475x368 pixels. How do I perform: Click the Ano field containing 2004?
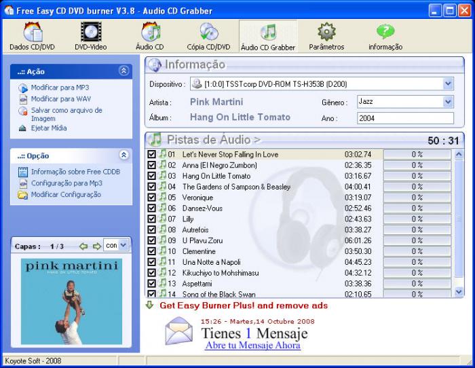[x=405, y=118]
